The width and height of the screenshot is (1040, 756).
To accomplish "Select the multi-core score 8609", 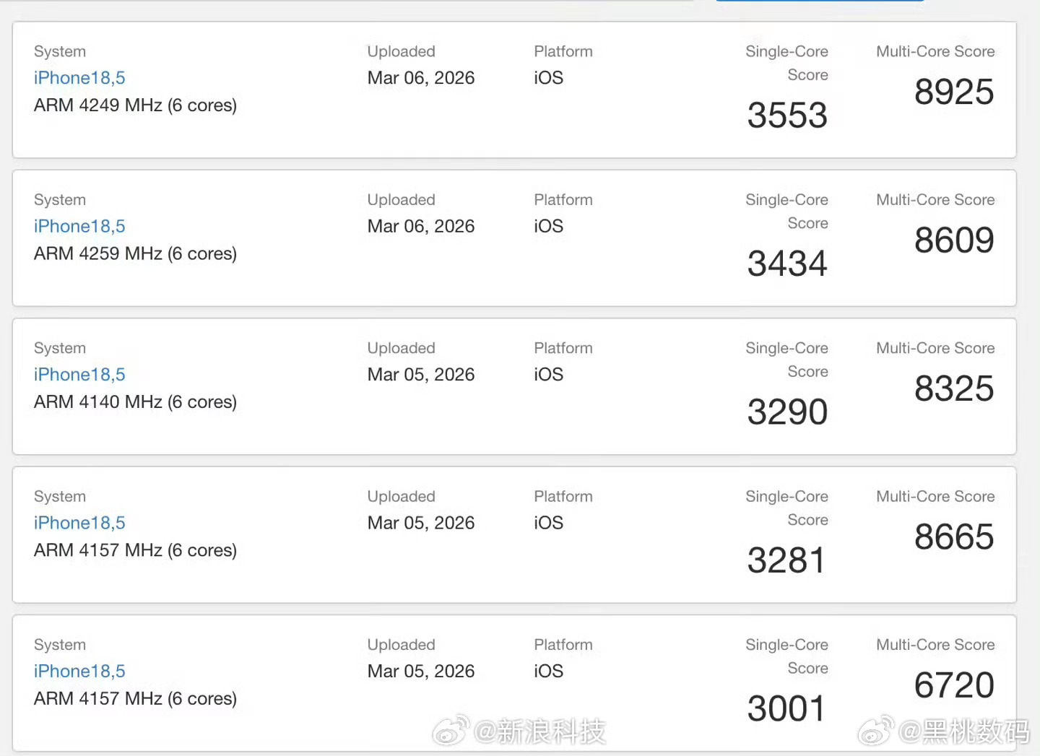I will tap(954, 240).
